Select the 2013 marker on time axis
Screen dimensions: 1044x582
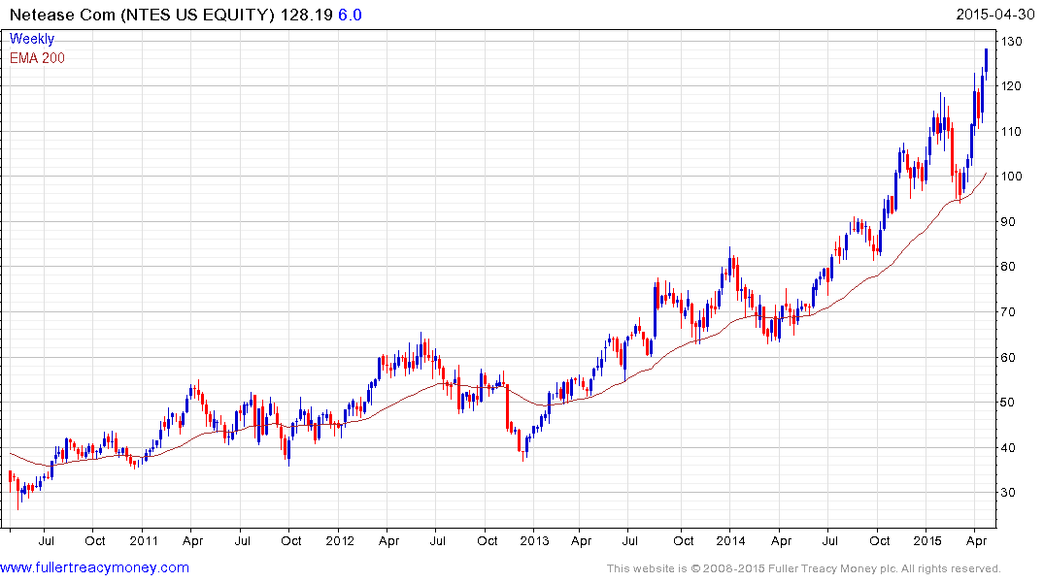tap(533, 540)
